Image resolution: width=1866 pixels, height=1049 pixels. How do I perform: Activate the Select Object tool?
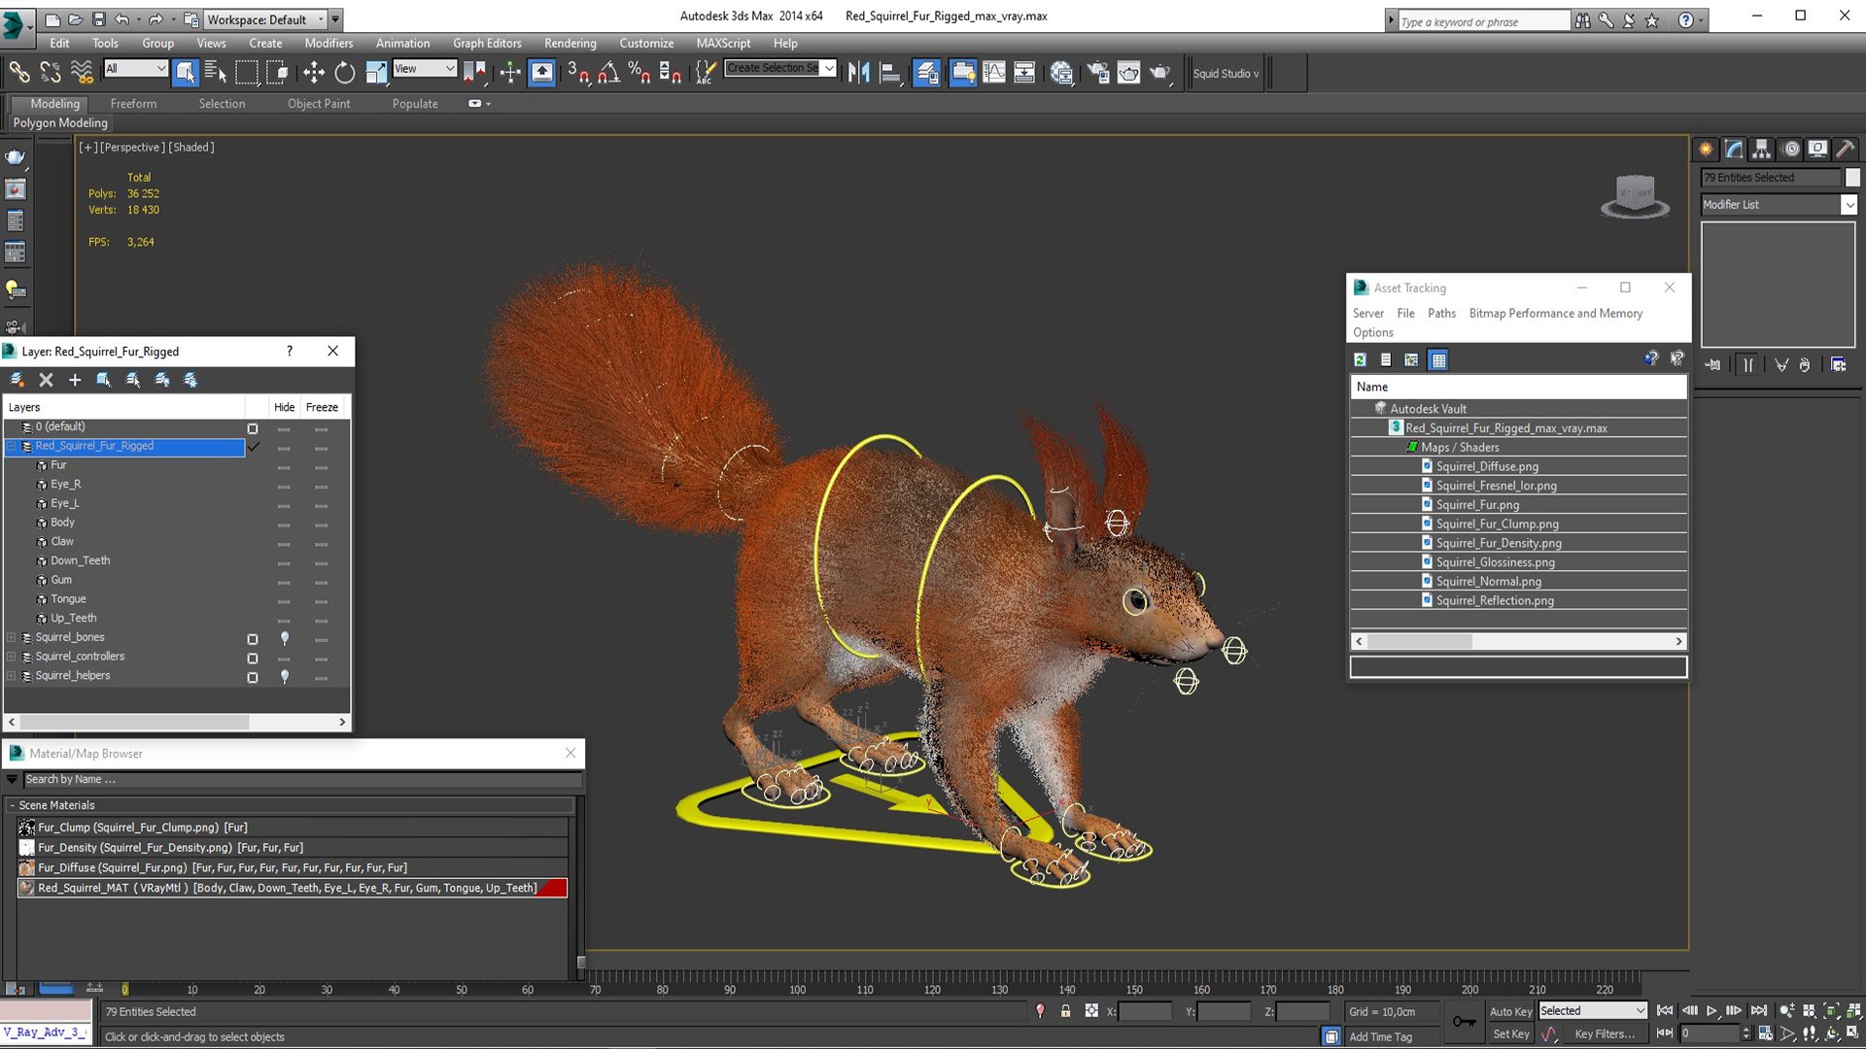[x=185, y=72]
